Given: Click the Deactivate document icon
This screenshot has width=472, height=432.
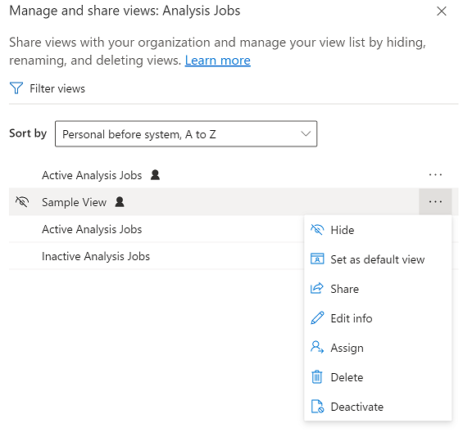Looking at the screenshot, I should (317, 407).
